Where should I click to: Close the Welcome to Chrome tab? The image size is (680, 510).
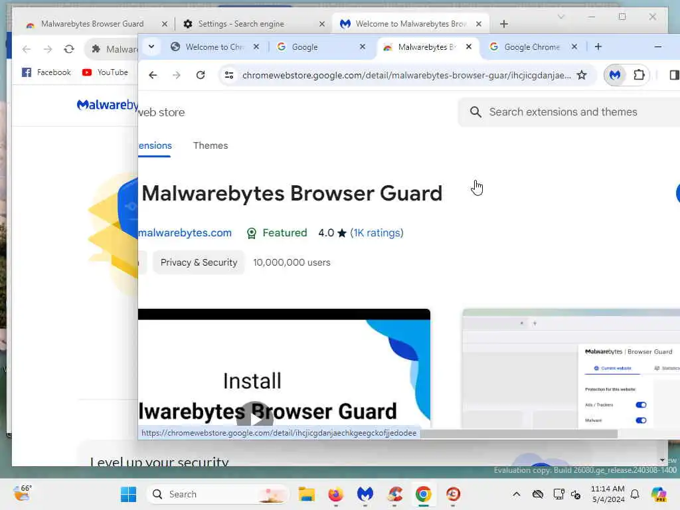pyautogui.click(x=256, y=47)
